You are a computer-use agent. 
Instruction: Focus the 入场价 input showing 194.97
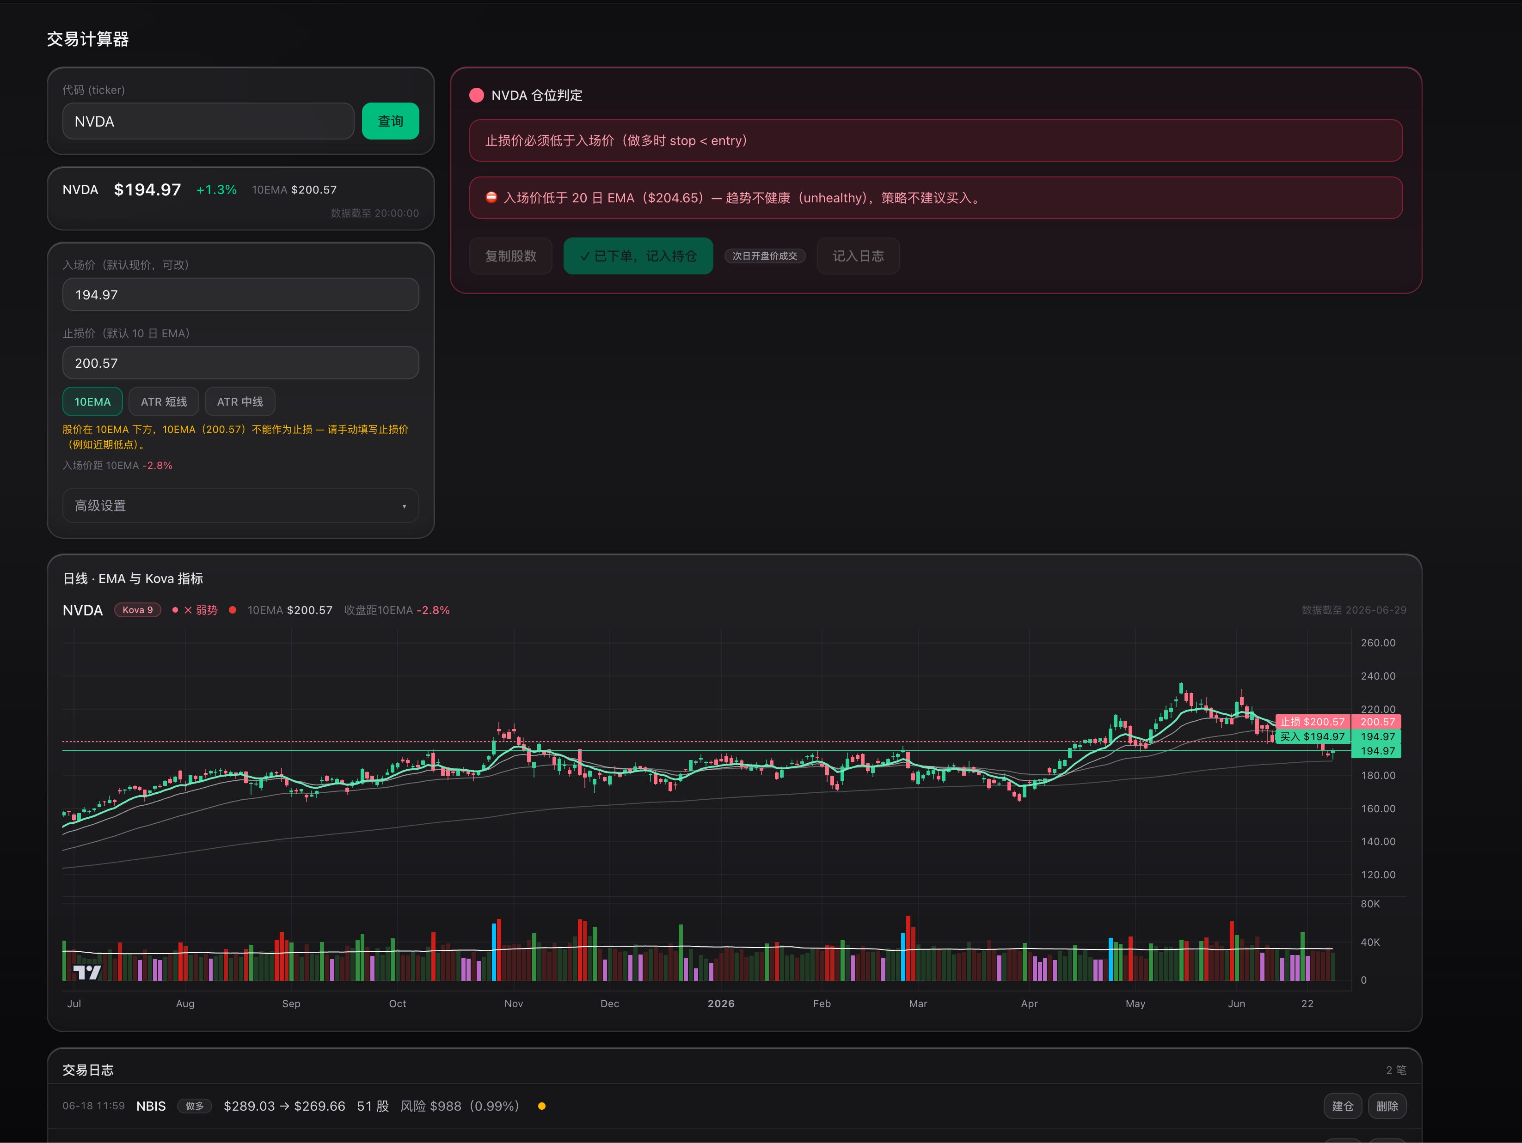click(x=241, y=294)
